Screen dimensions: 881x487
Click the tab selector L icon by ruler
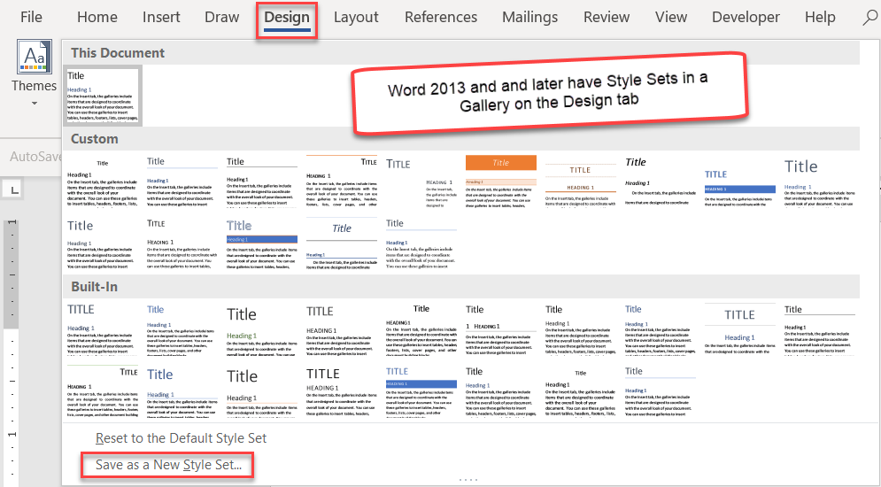pyautogui.click(x=14, y=189)
